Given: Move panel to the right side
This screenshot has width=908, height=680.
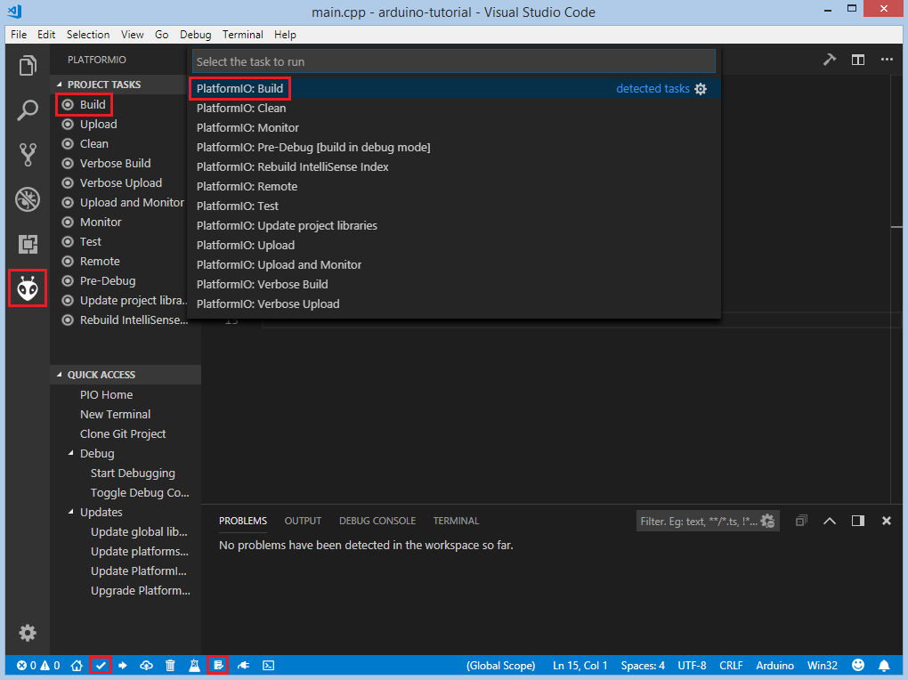Looking at the screenshot, I should tap(858, 521).
